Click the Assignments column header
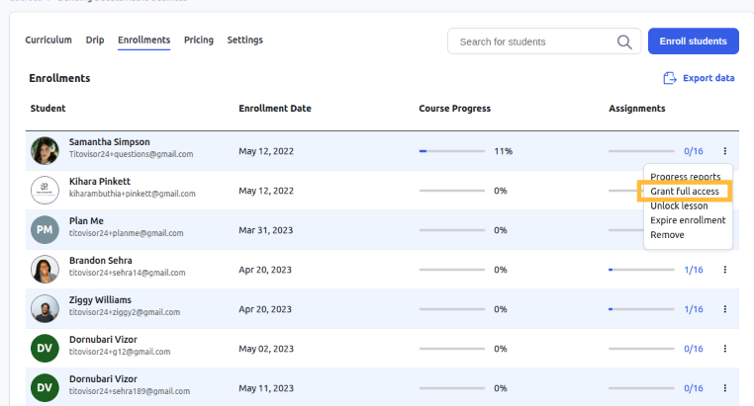Viewport: 754px width, 406px height. (636, 109)
